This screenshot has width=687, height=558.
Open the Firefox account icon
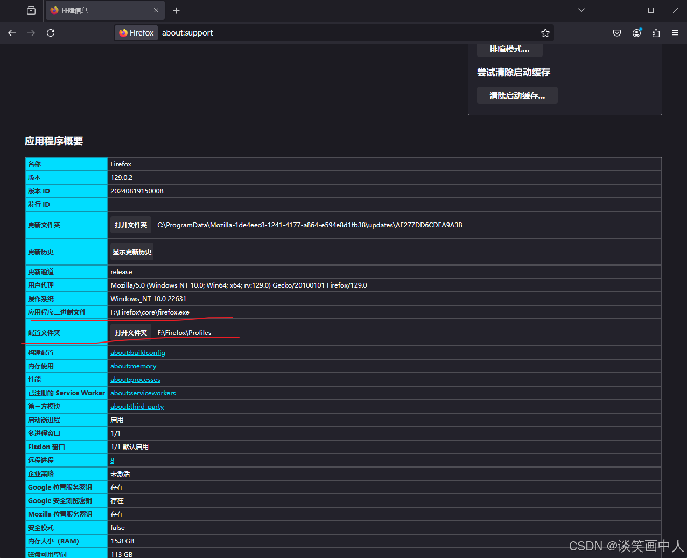tap(636, 33)
